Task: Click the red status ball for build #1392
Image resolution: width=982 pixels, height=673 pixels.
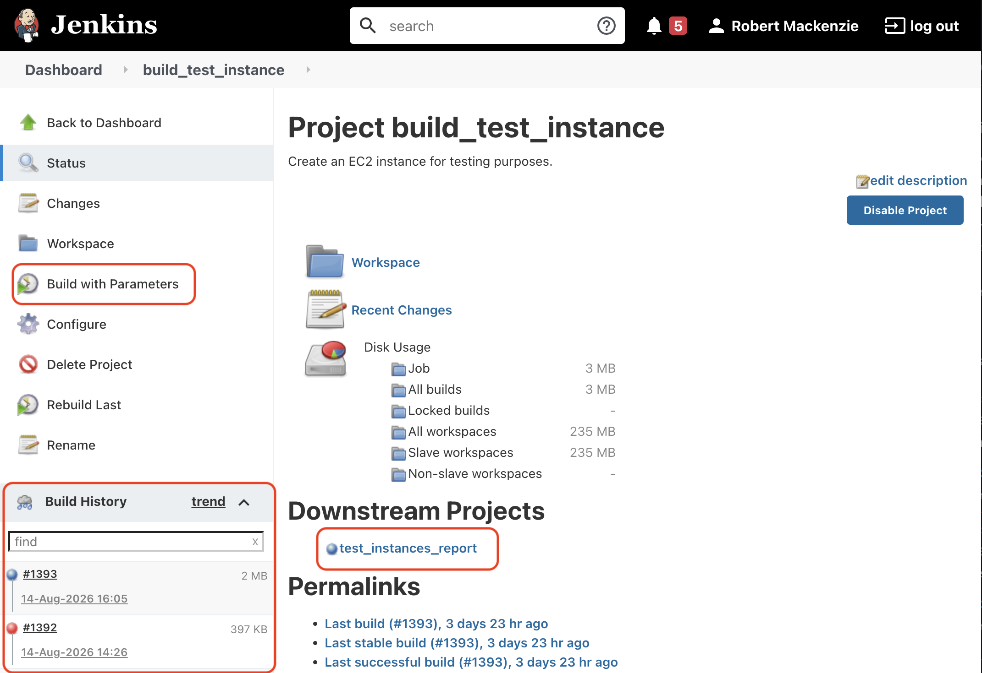Action: pyautogui.click(x=12, y=628)
